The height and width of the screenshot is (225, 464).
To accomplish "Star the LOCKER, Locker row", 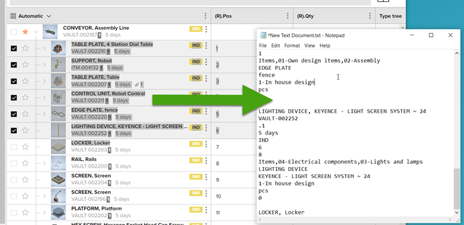I will [25, 147].
